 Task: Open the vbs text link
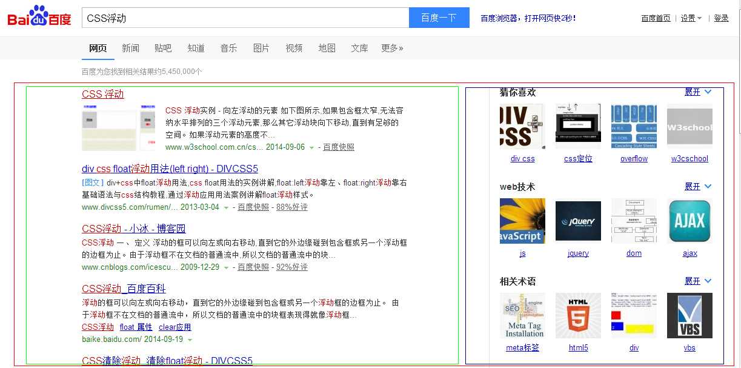point(689,348)
